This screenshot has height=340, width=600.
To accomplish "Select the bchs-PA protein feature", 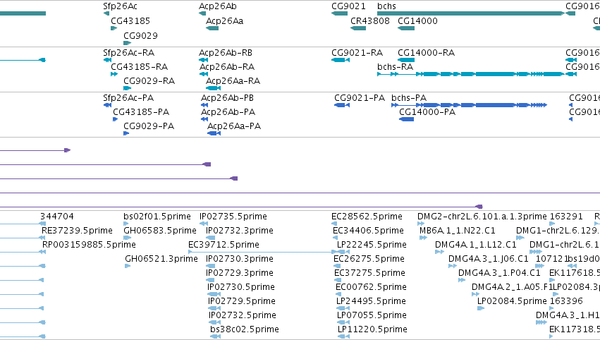I will 469,105.
